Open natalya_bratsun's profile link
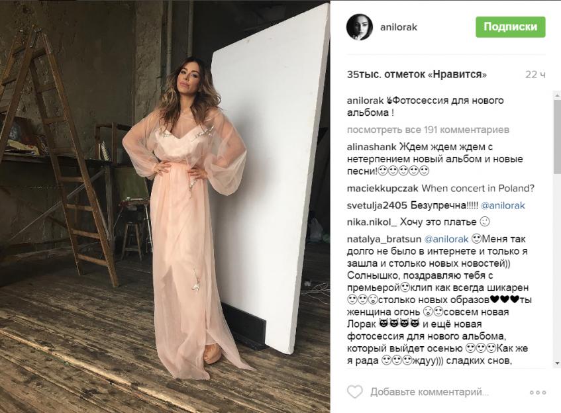 tap(384, 239)
